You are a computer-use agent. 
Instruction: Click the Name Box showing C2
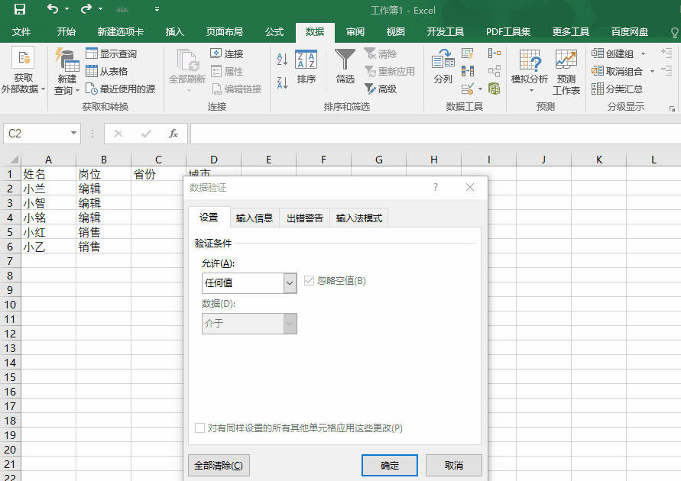[x=36, y=133]
